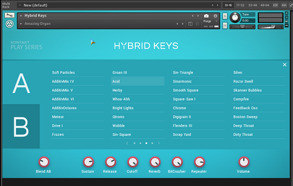Switch to the 01-16 rack page tab
293x186 pixels.
[228, 5]
